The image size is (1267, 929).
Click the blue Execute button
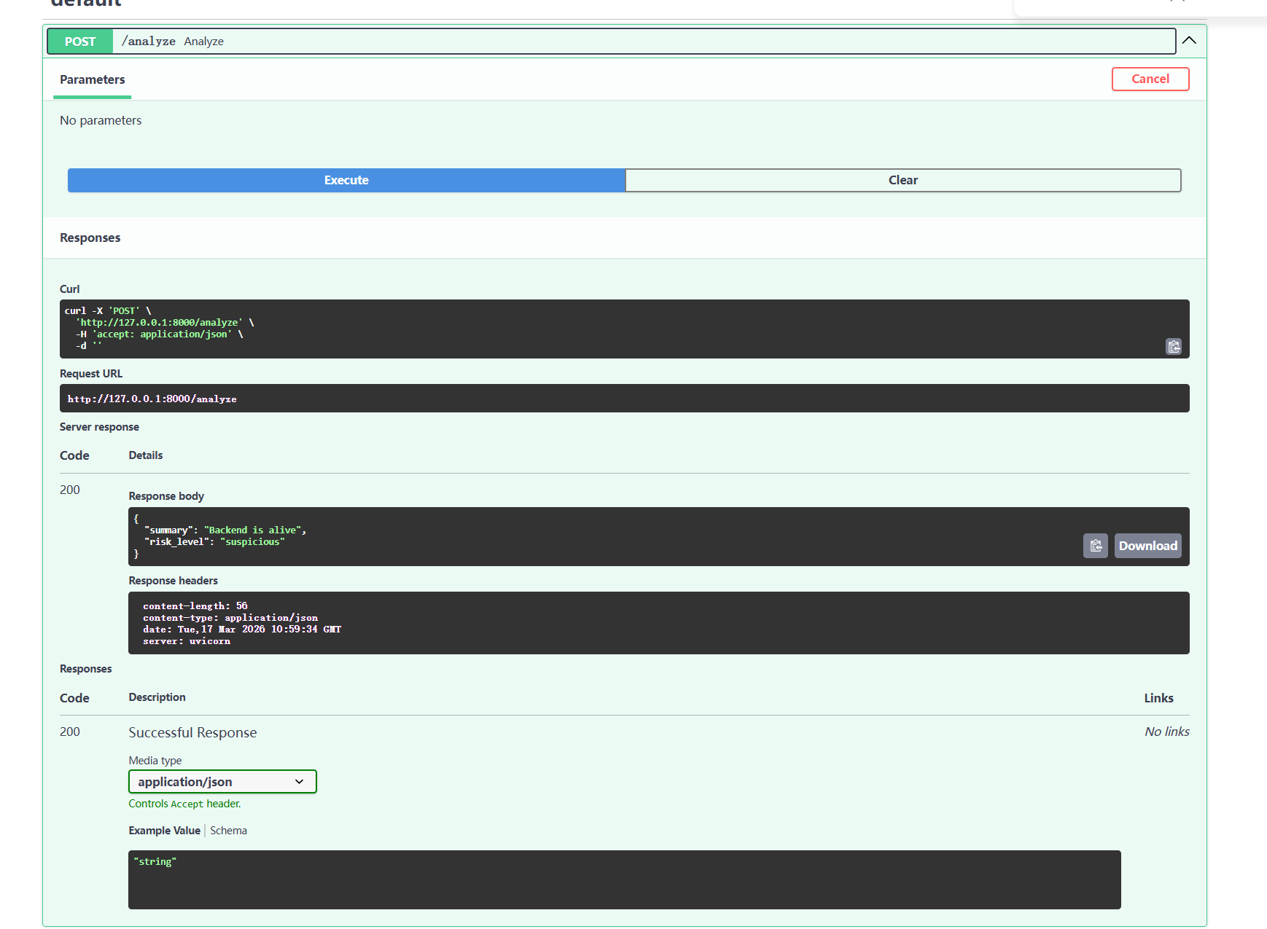346,180
